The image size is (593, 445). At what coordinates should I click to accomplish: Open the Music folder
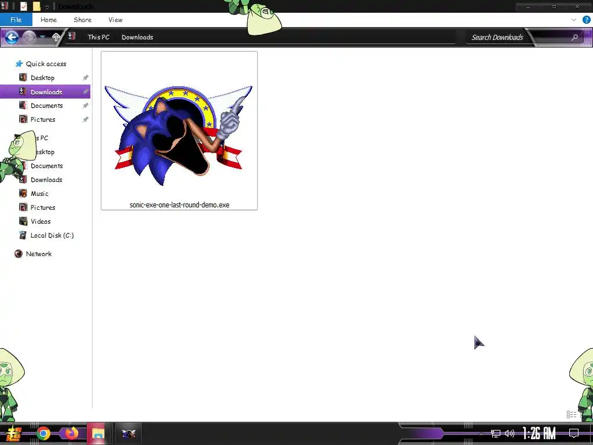[x=39, y=194]
